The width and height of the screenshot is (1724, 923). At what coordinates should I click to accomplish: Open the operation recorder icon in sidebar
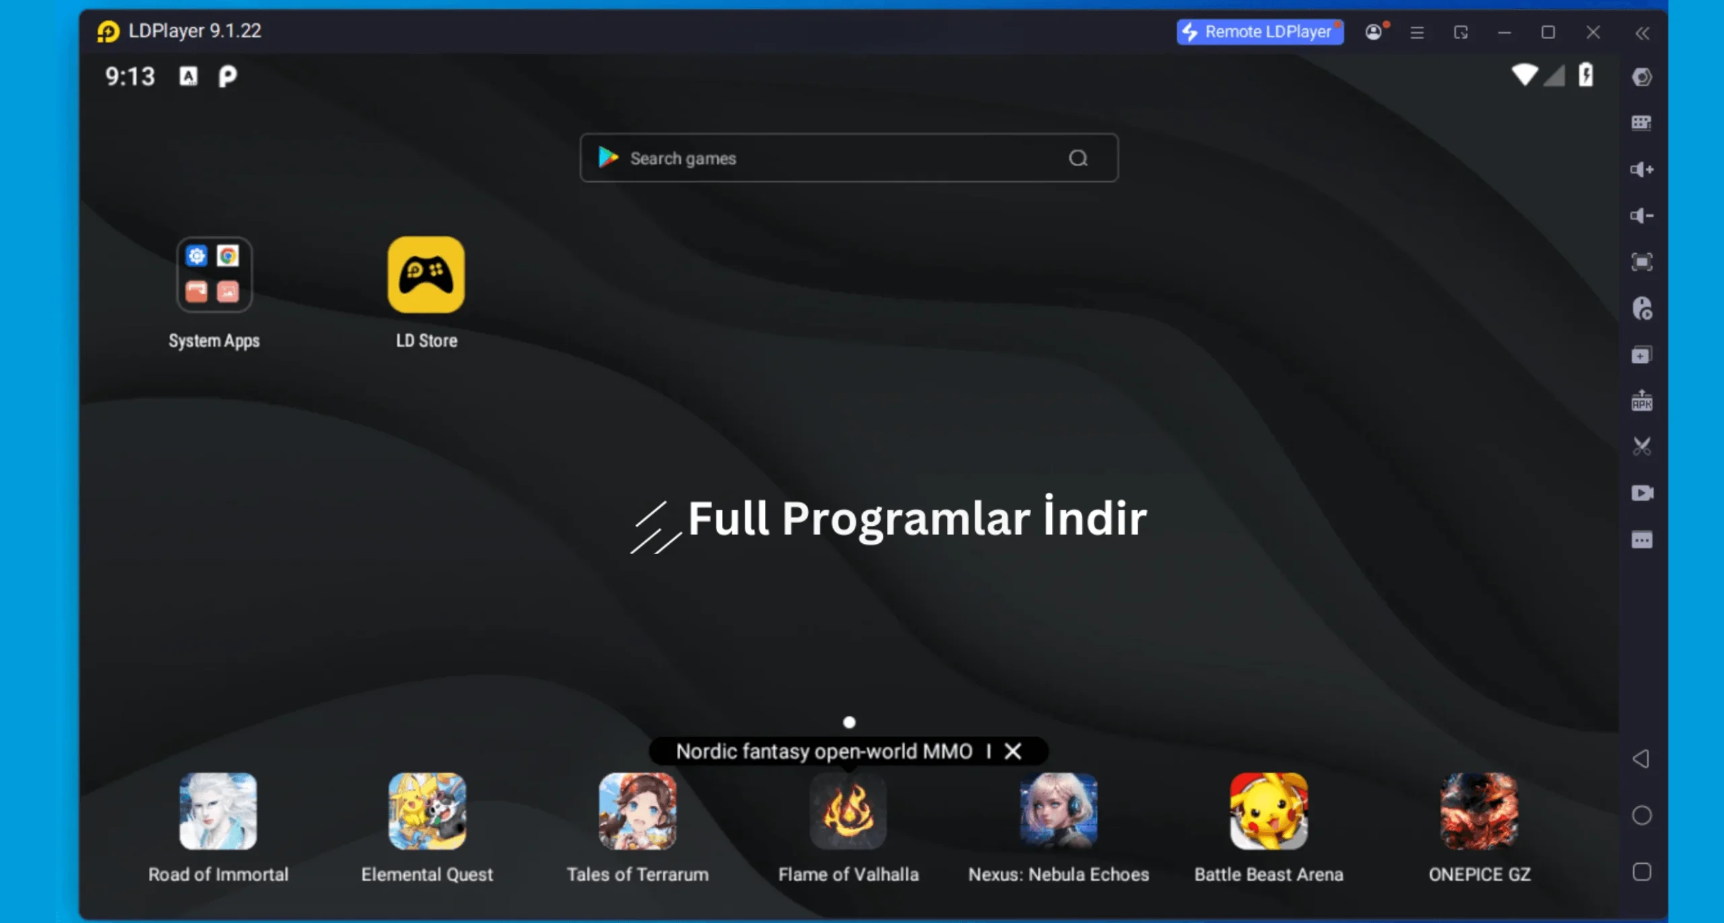pyautogui.click(x=1642, y=308)
